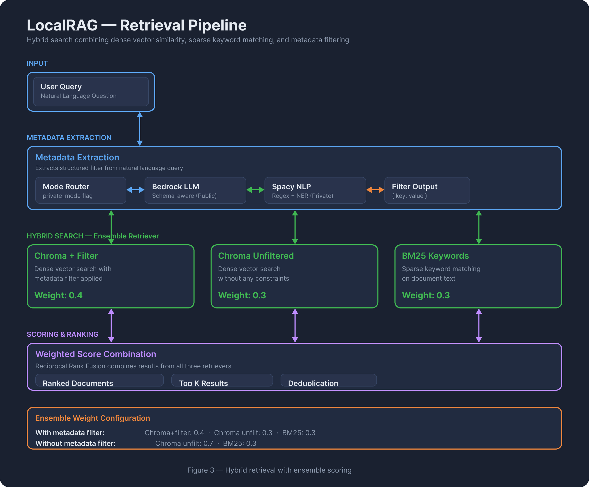Click the Spacy NLP box
Image resolution: width=589 pixels, height=487 pixels.
(x=315, y=190)
